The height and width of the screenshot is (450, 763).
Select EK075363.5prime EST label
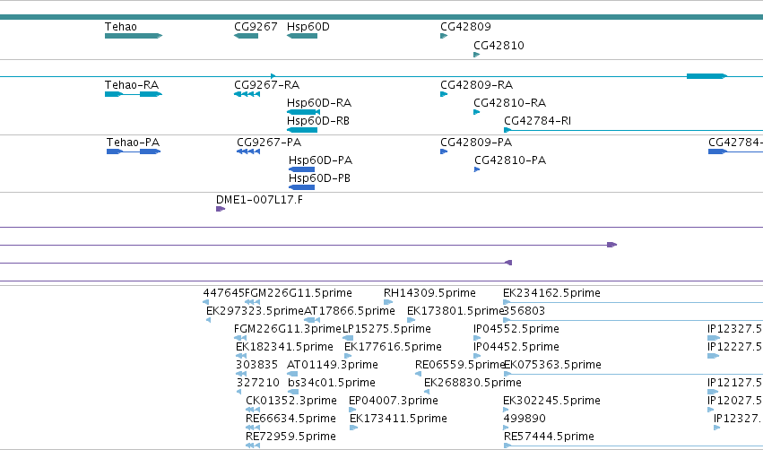[x=552, y=365]
